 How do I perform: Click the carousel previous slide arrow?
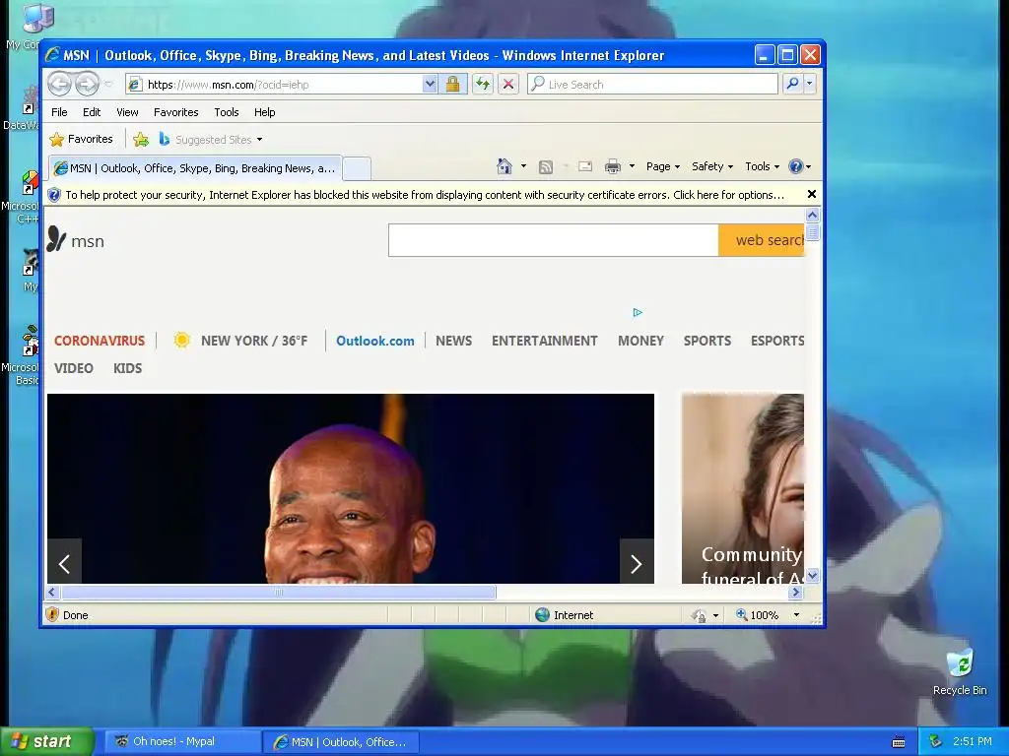(64, 564)
